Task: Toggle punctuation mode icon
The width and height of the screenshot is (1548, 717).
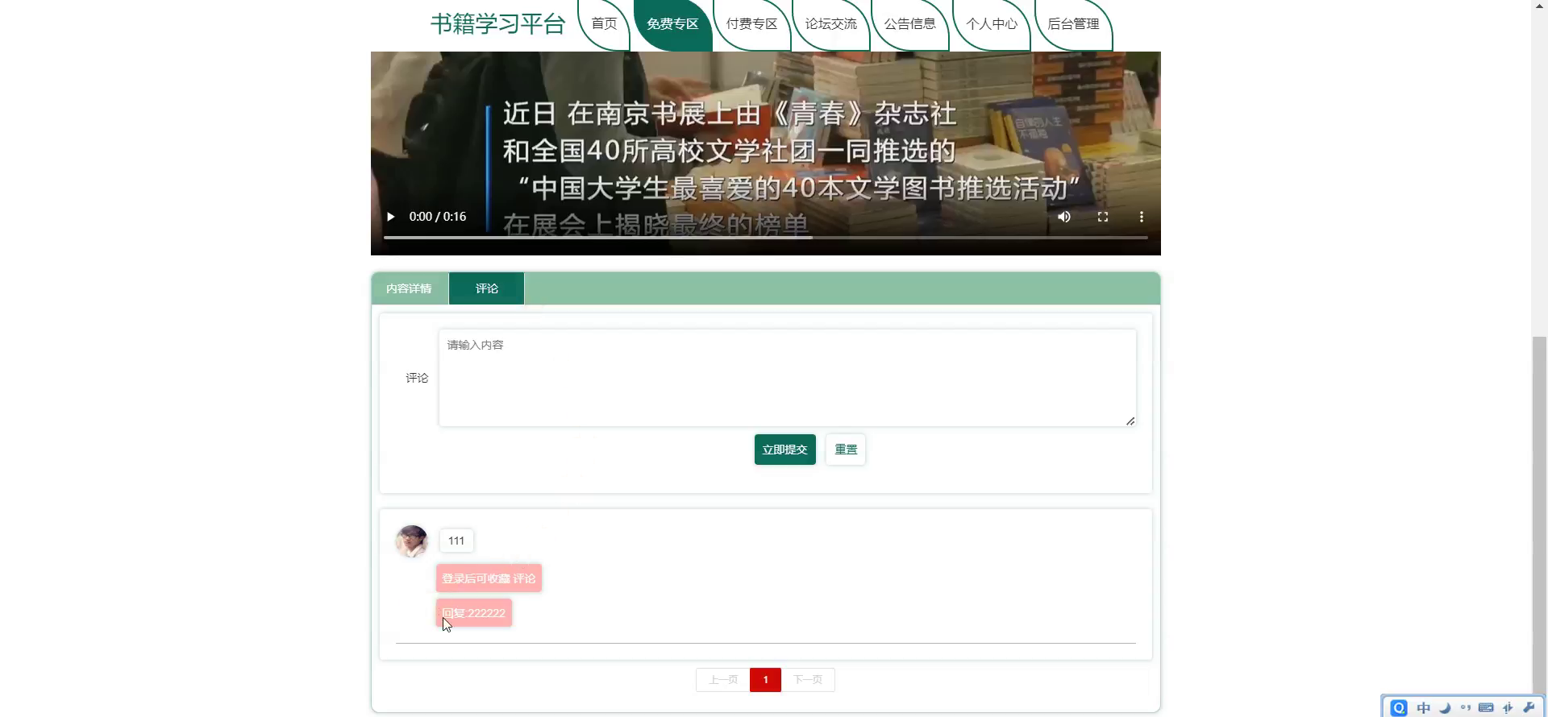Action: pos(1466,708)
